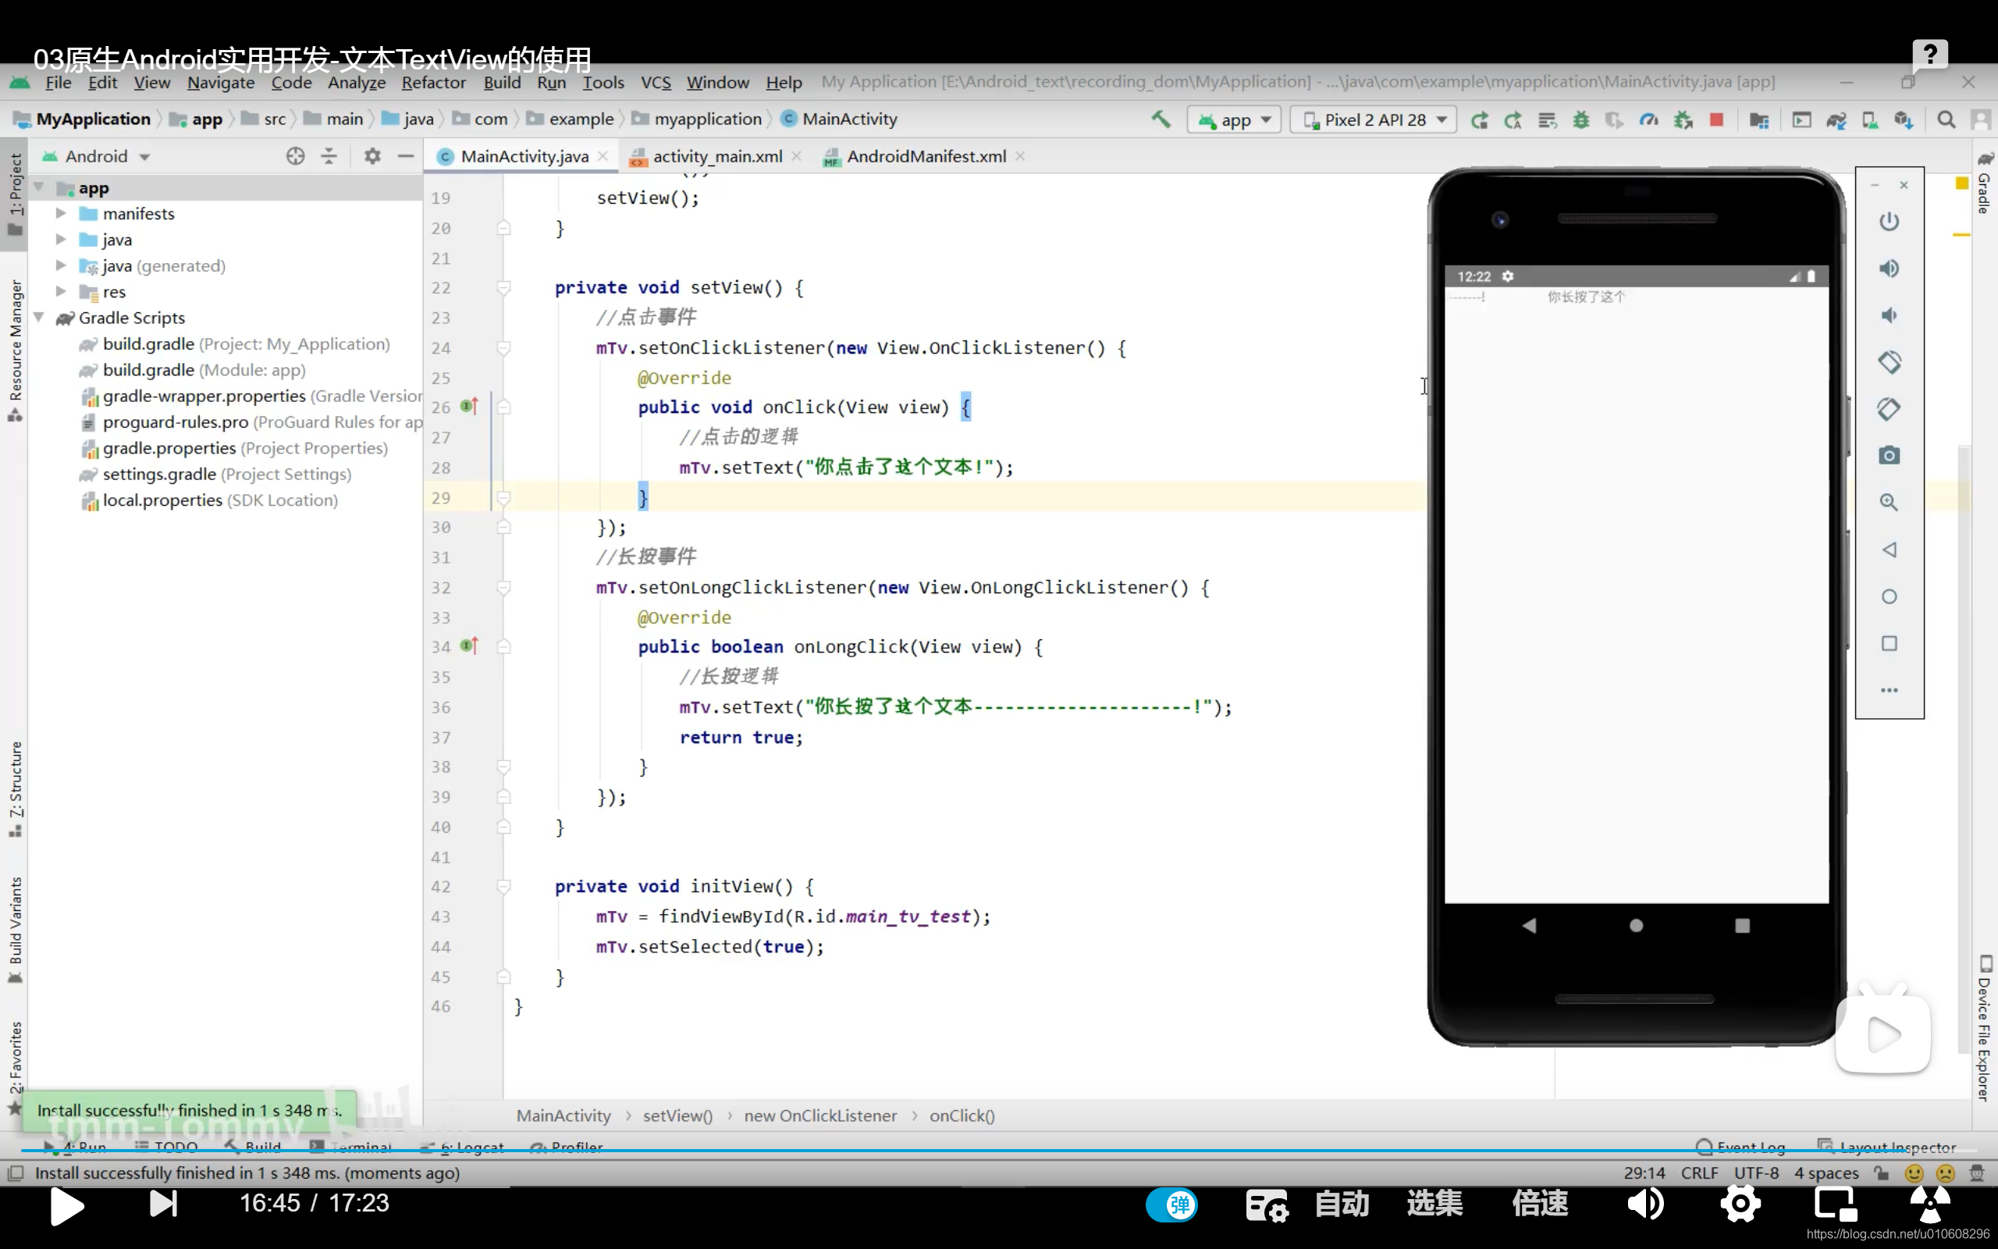Stop the running app with red square icon
This screenshot has width=1998, height=1249.
[x=1717, y=119]
